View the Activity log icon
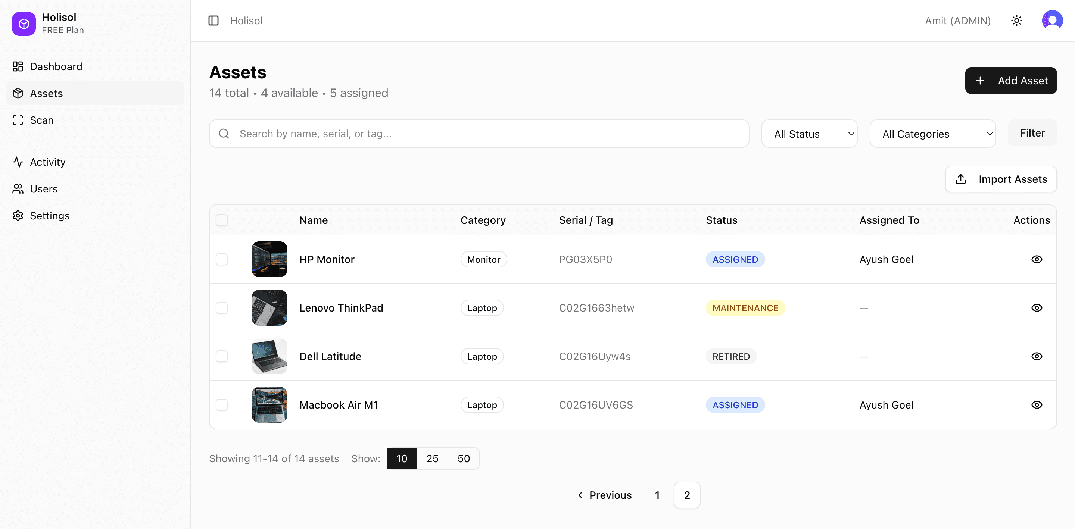Viewport: 1075px width, 529px height. coord(18,162)
